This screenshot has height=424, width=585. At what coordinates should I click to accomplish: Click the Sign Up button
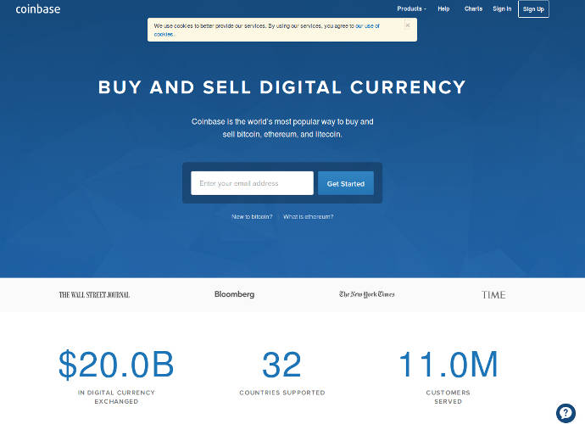(x=533, y=9)
